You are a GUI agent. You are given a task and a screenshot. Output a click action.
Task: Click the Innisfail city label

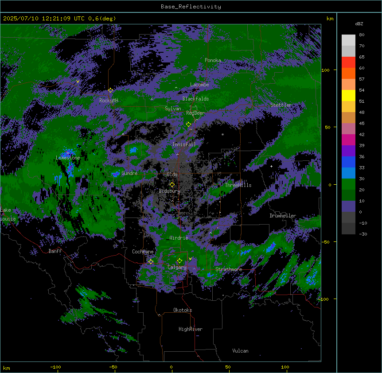pyautogui.click(x=184, y=144)
